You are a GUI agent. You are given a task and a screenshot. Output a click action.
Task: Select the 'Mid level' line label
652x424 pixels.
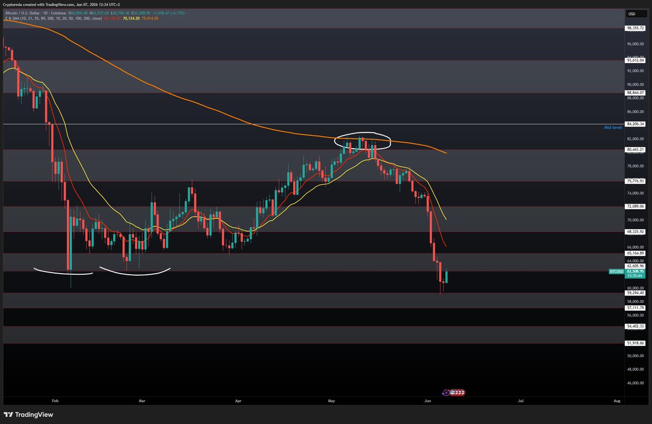(613, 128)
